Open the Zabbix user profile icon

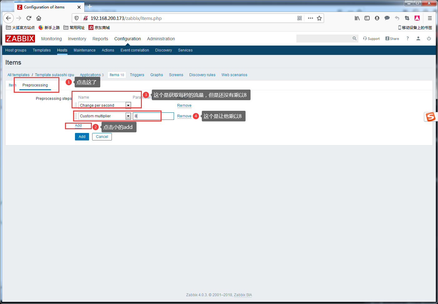[x=418, y=38]
